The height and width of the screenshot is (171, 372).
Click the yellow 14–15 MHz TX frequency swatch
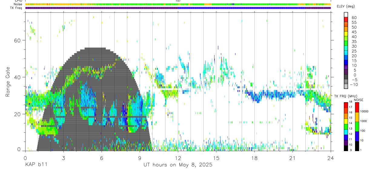tap(346, 121)
